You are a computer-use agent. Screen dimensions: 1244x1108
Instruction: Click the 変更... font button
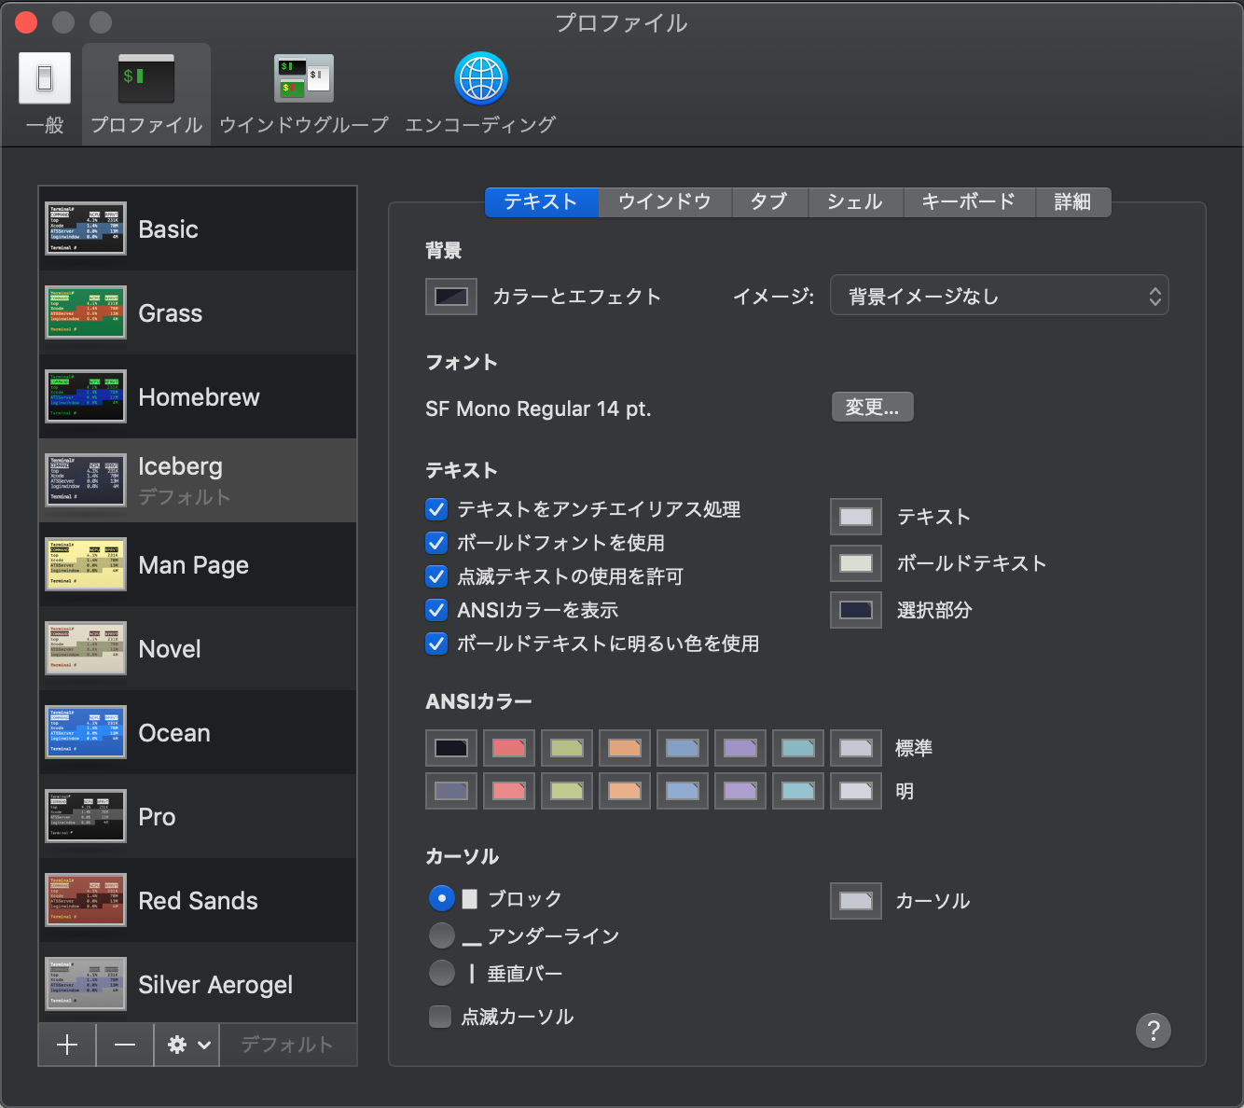871,407
